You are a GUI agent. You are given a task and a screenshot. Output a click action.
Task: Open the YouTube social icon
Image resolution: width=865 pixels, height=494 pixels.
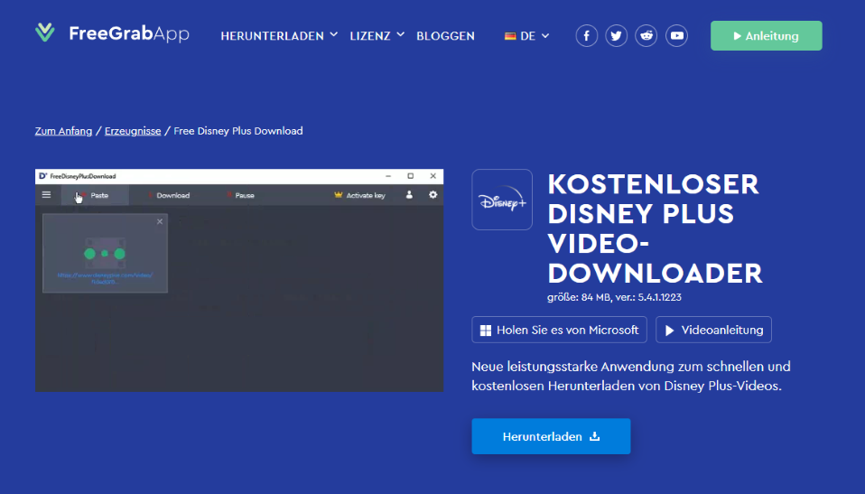point(676,36)
